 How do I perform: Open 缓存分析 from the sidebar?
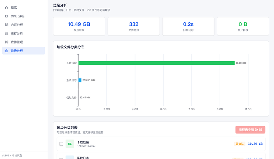point(23,33)
